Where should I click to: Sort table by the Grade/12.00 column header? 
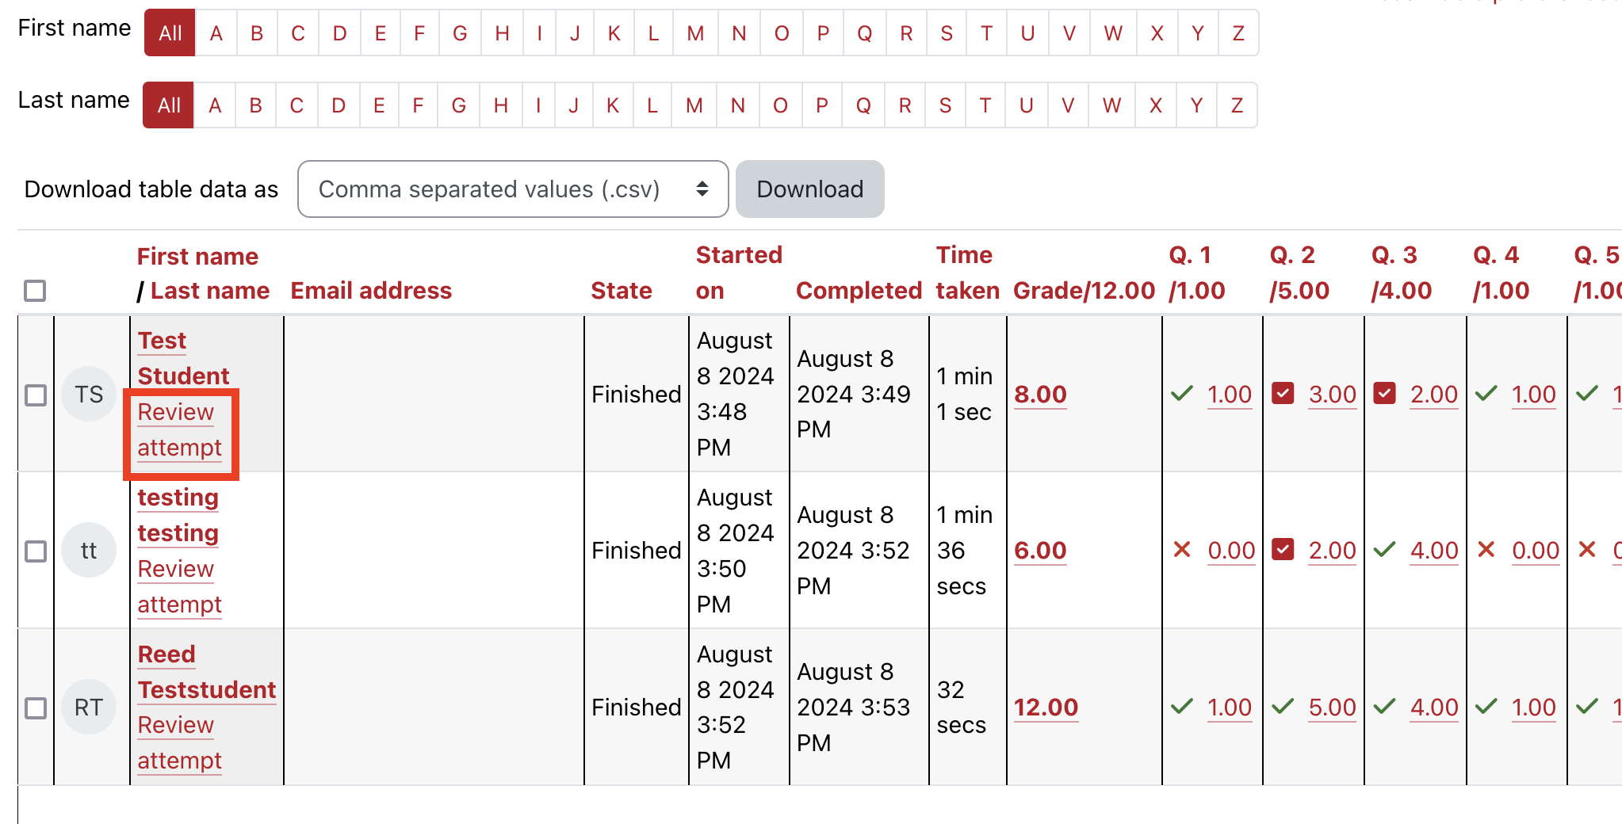(x=1084, y=291)
